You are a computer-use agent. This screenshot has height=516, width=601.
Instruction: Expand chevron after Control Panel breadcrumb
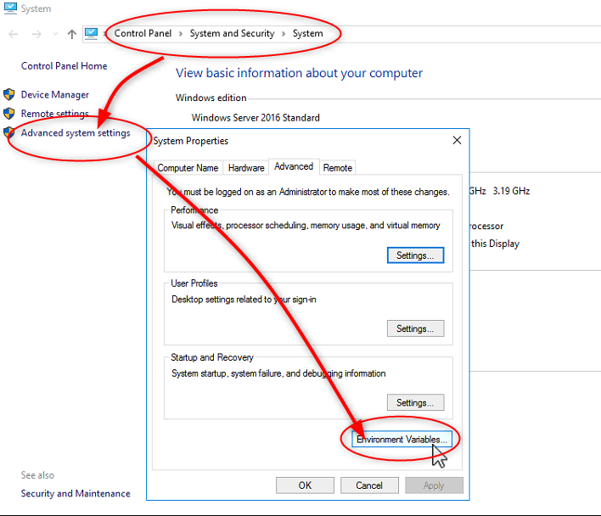click(x=180, y=34)
